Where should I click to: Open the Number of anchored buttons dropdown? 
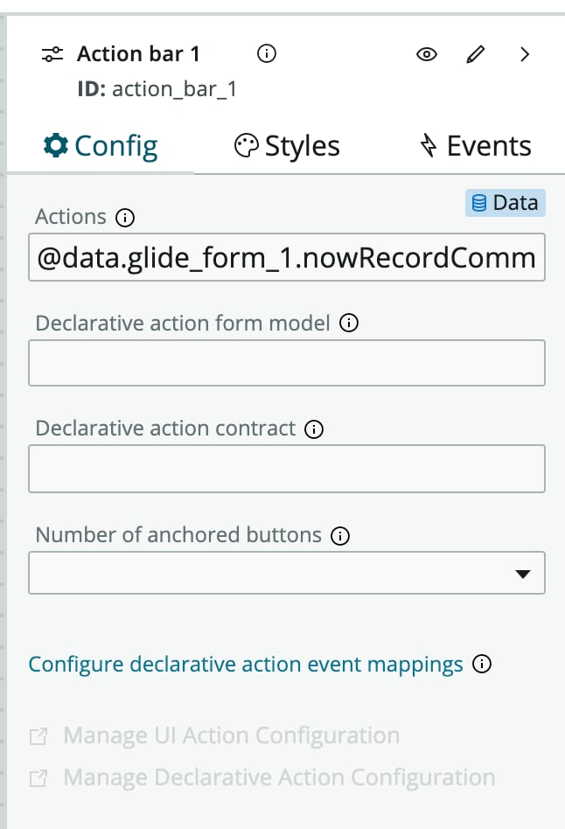coord(287,573)
